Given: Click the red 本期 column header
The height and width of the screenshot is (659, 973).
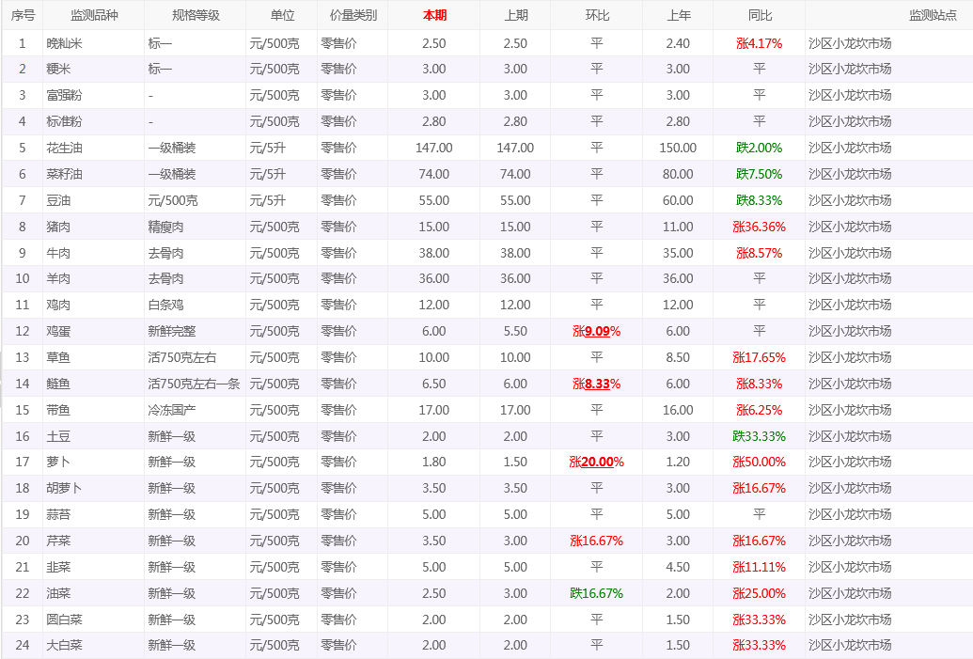Looking at the screenshot, I should click(x=434, y=15).
